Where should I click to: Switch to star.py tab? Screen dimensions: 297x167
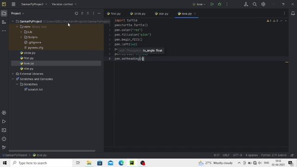161,13
